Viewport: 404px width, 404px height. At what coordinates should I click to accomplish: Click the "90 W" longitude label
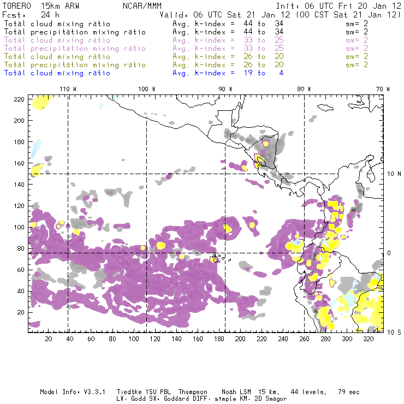pyautogui.click(x=225, y=89)
